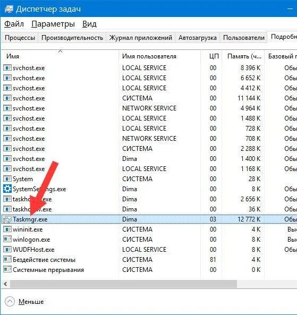Viewport: 297px width, 315px height.
Task: Sort by the Имя column header
Action: pos(60,56)
